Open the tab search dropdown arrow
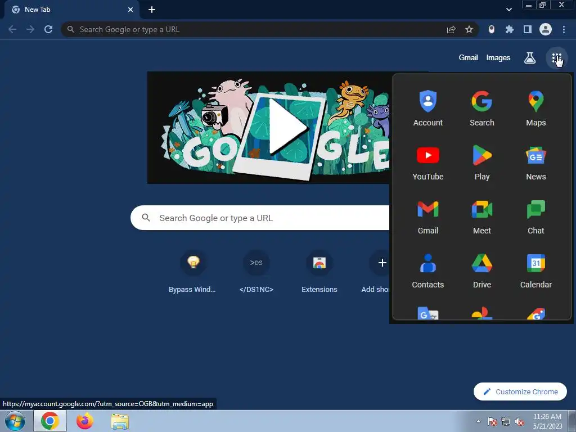Viewport: 576px width, 432px height. click(x=508, y=10)
